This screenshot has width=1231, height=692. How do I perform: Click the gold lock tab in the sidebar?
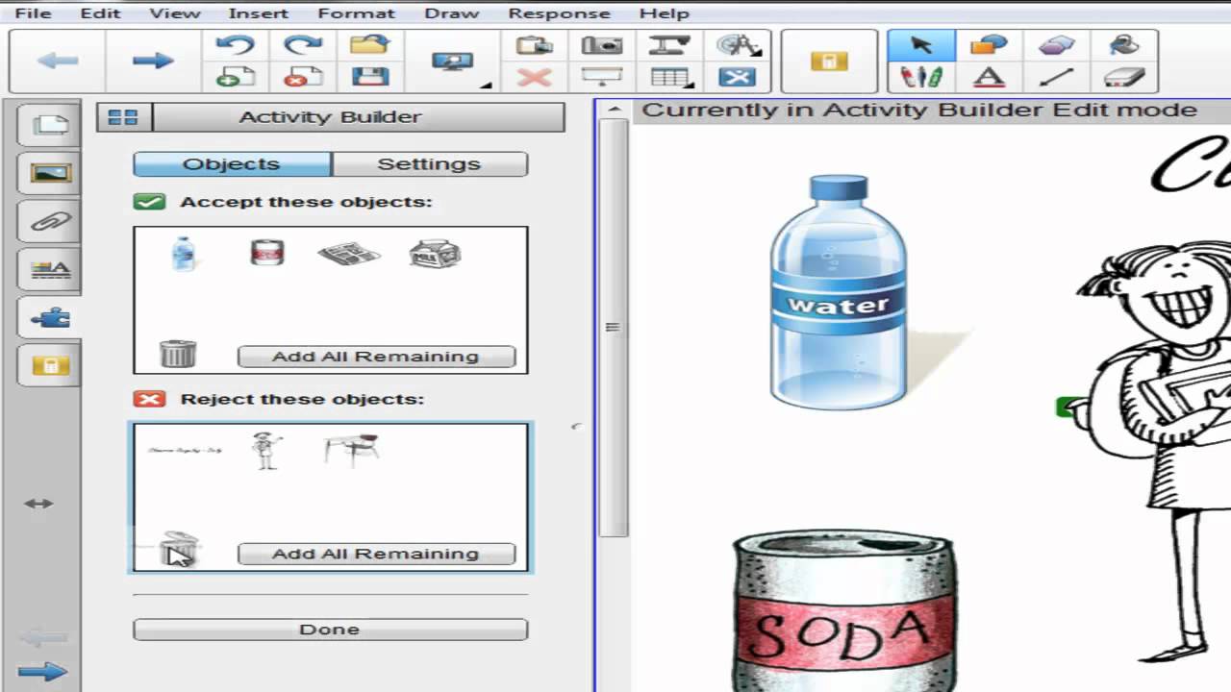[x=50, y=365]
